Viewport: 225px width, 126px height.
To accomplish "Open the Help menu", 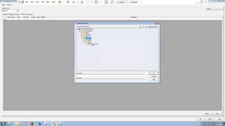I will point(53,2).
